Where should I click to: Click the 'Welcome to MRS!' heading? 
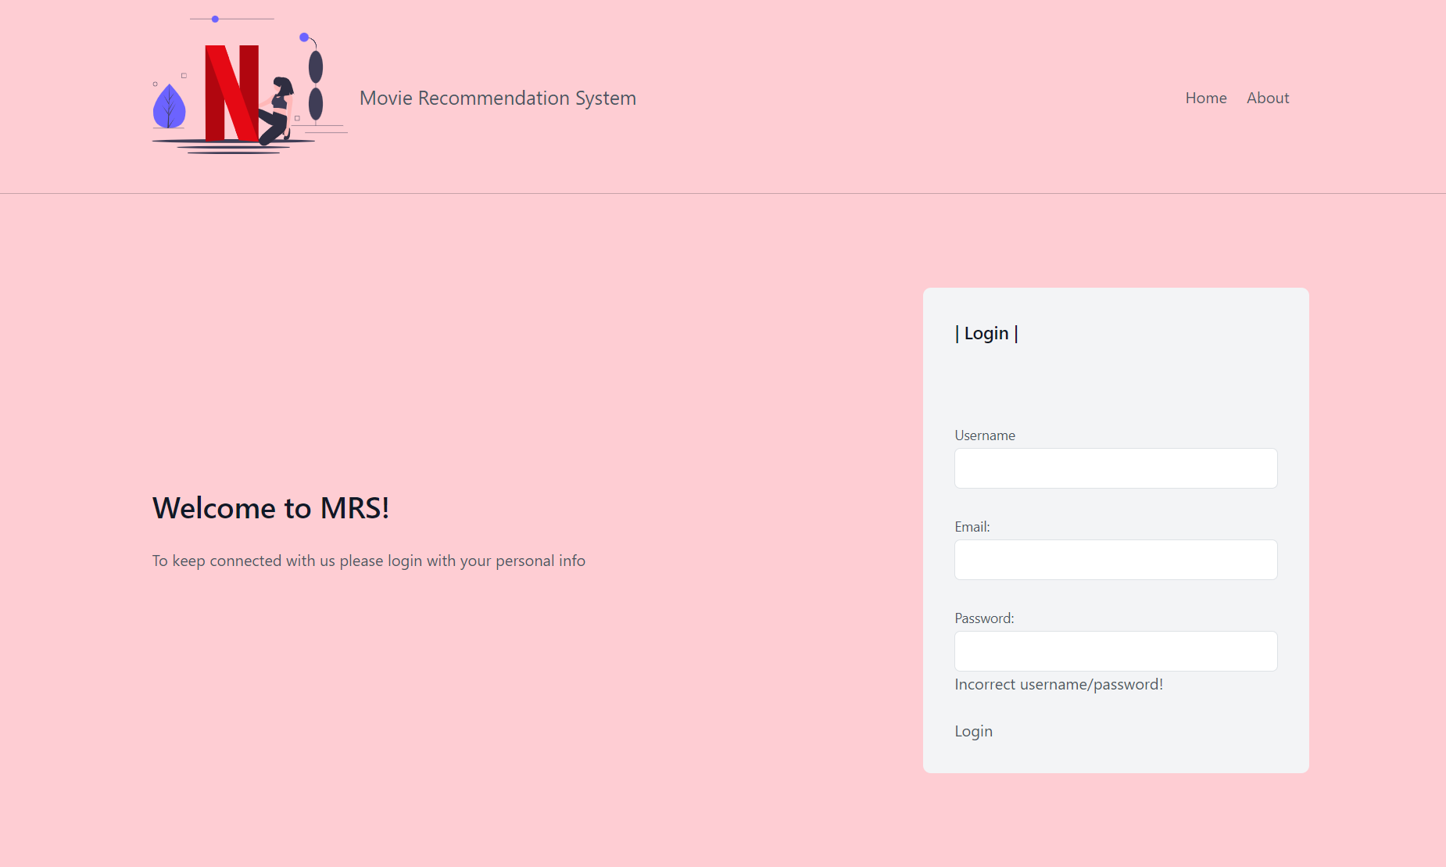point(270,508)
